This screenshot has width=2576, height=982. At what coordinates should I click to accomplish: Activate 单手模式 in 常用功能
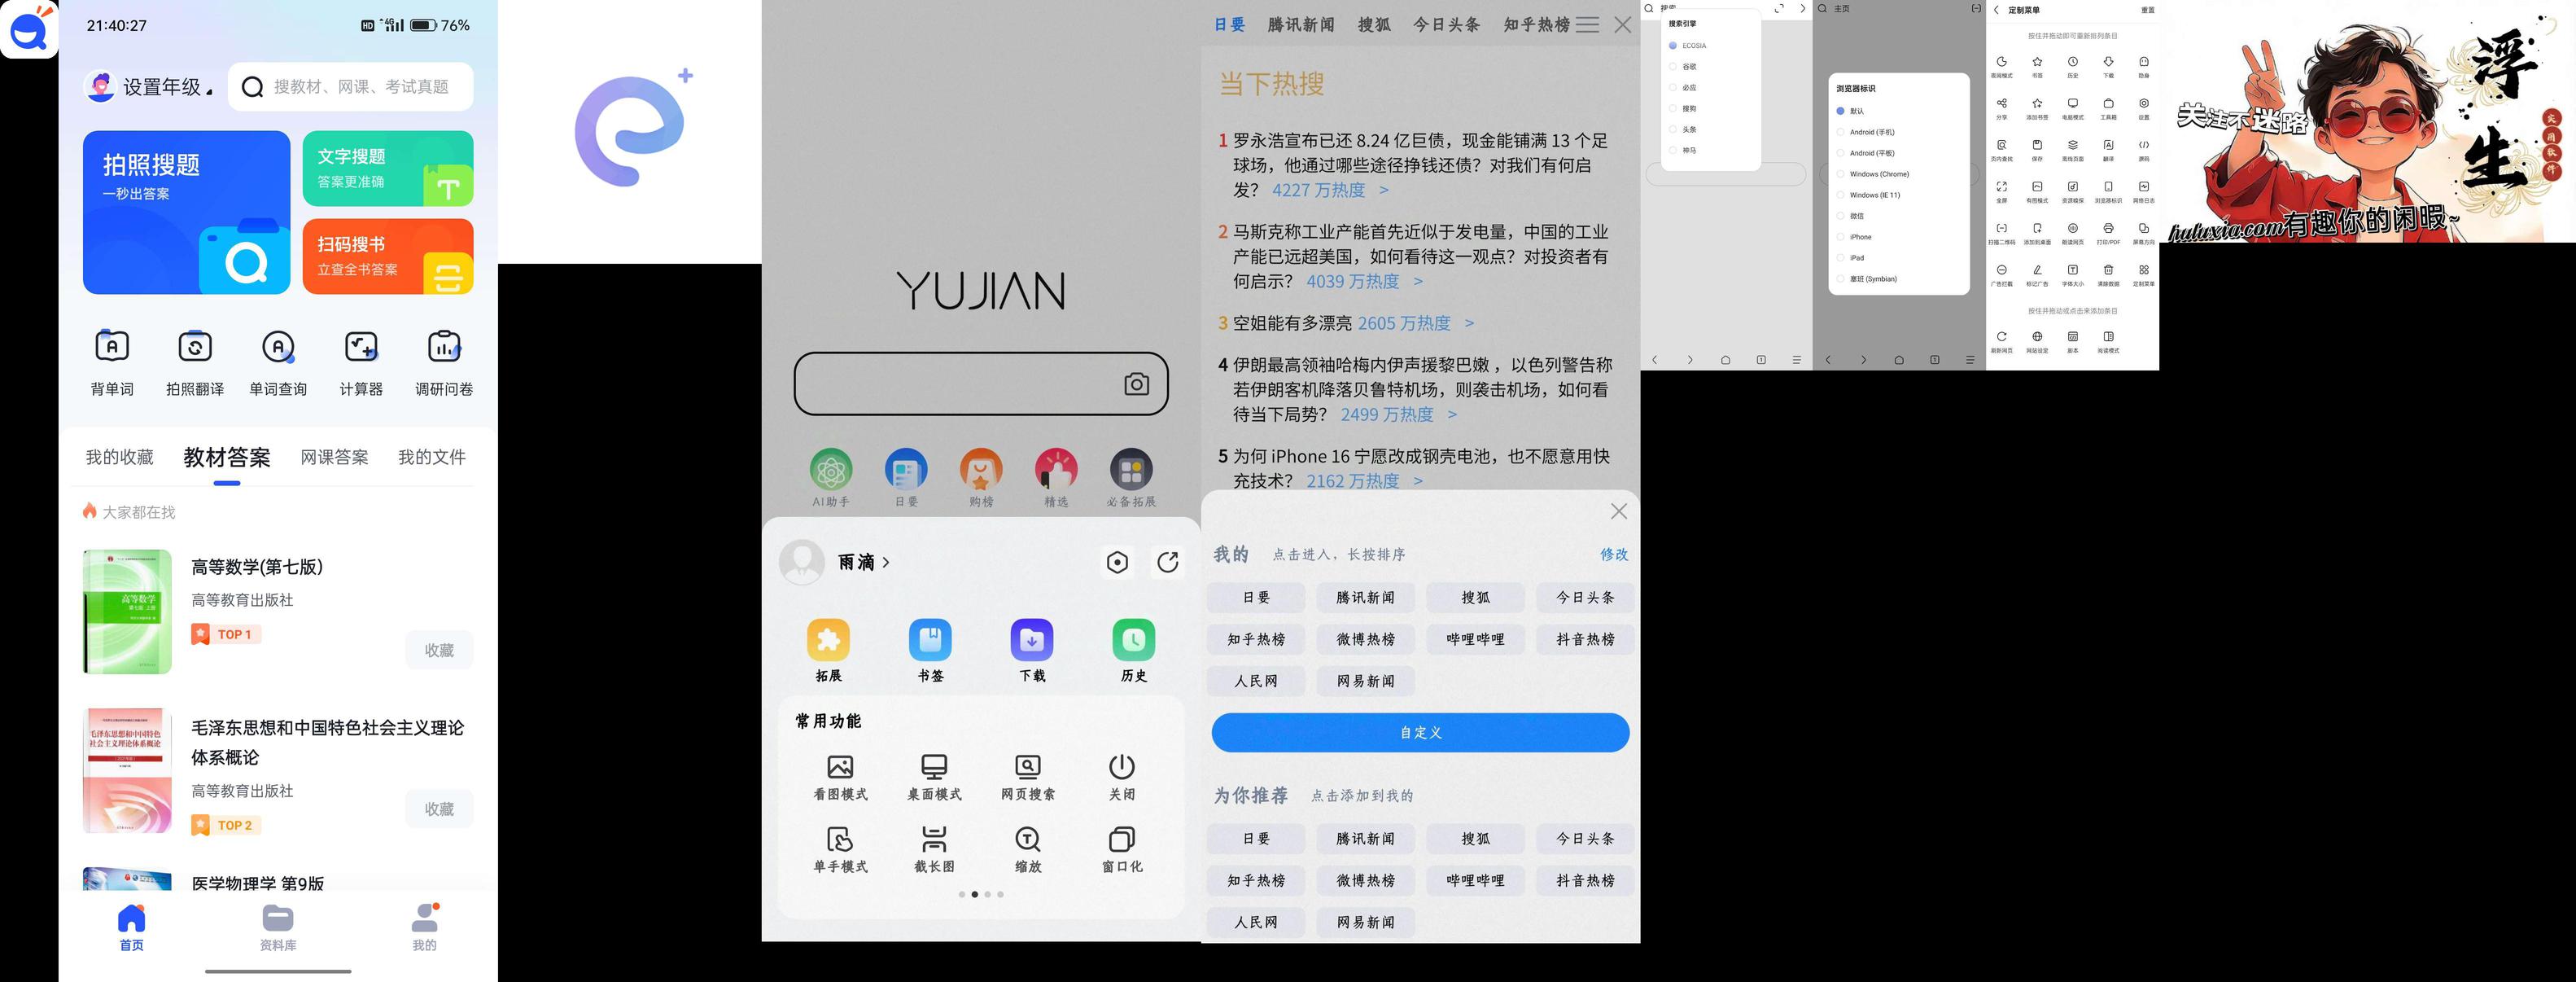pos(840,850)
